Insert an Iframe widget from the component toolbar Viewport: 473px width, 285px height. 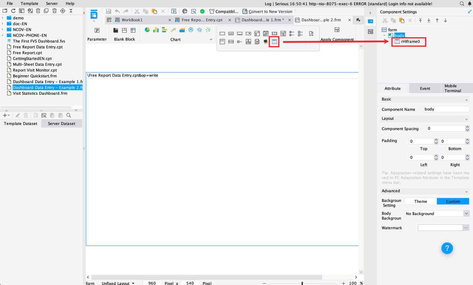pos(274,42)
